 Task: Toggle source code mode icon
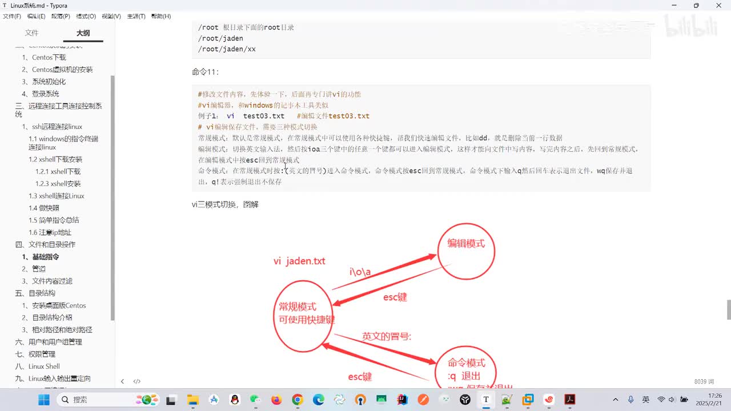(137, 381)
